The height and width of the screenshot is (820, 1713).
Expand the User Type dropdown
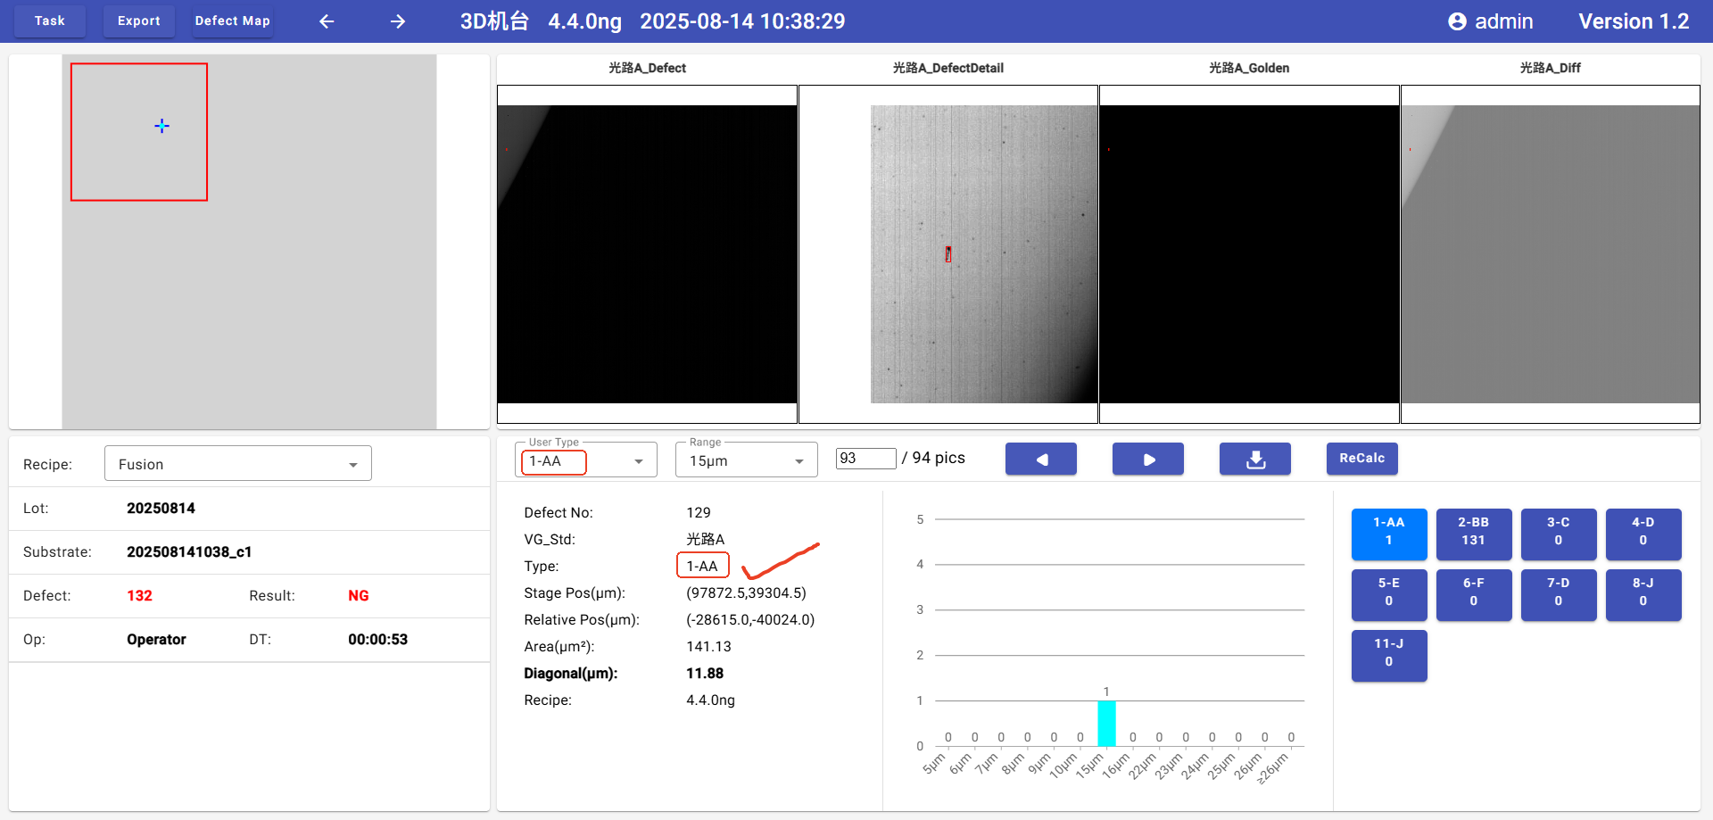coord(585,461)
